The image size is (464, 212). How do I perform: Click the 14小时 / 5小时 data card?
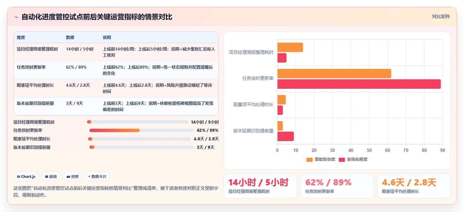[260, 186]
